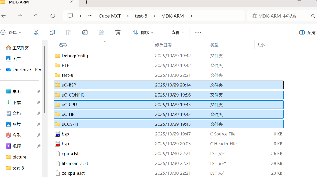Screen dimensions: 317x177
Task: Select the uC-BSP folder
Action: (169, 85)
